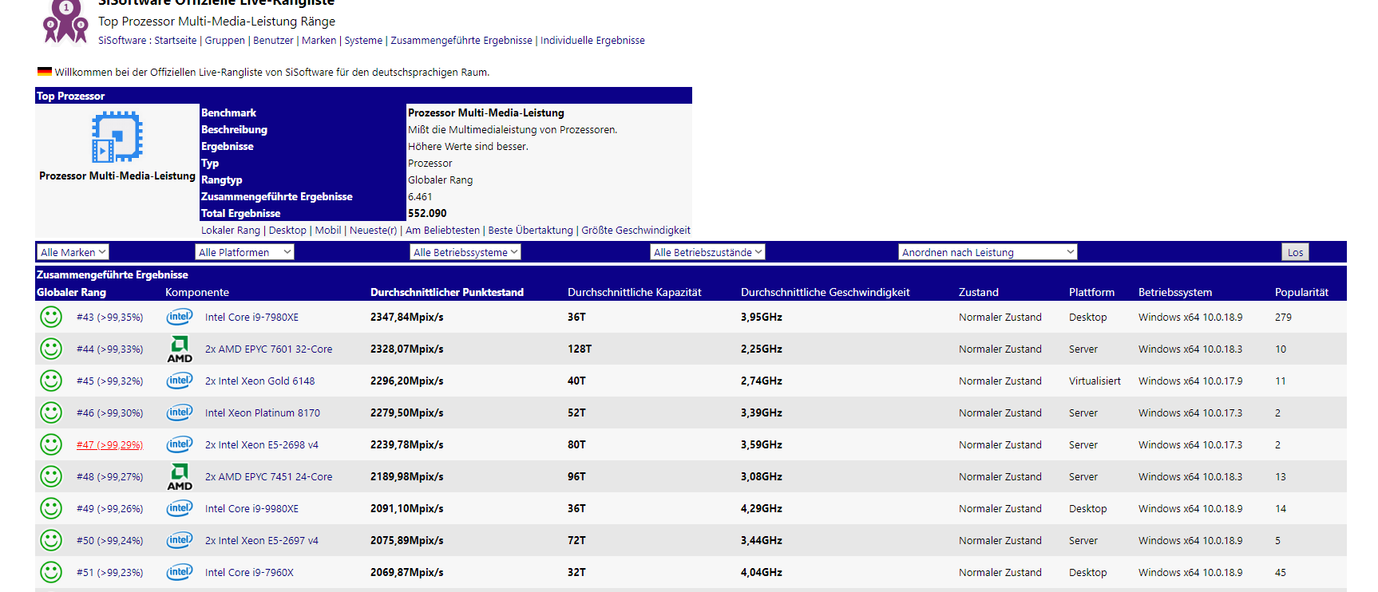Click smiley icon for rank #45
This screenshot has height=592, width=1378.
(x=51, y=381)
